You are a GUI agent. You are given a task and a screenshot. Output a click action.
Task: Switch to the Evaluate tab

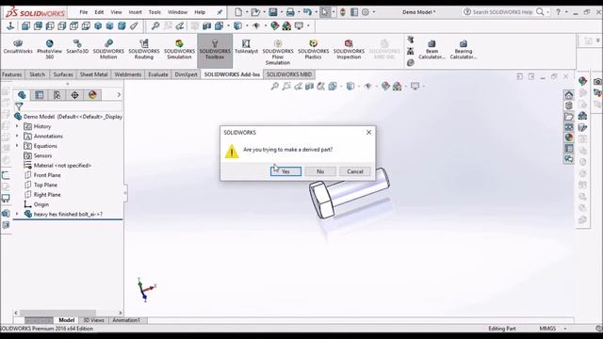(x=158, y=74)
